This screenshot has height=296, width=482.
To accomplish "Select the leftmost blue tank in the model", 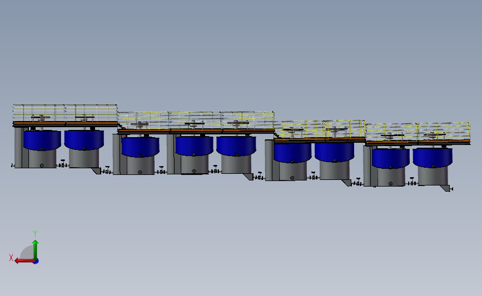I will coord(42,140).
